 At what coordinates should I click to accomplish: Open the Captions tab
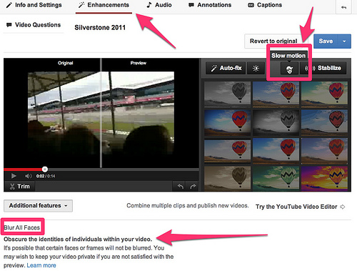click(265, 5)
